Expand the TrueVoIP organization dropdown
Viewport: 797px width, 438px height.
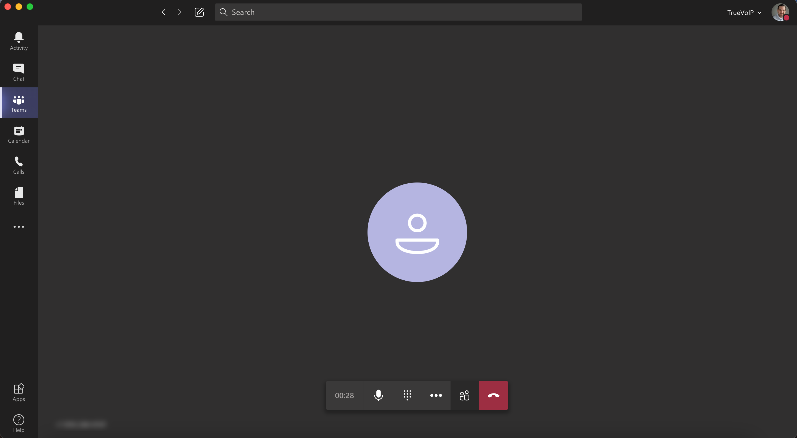pyautogui.click(x=744, y=13)
